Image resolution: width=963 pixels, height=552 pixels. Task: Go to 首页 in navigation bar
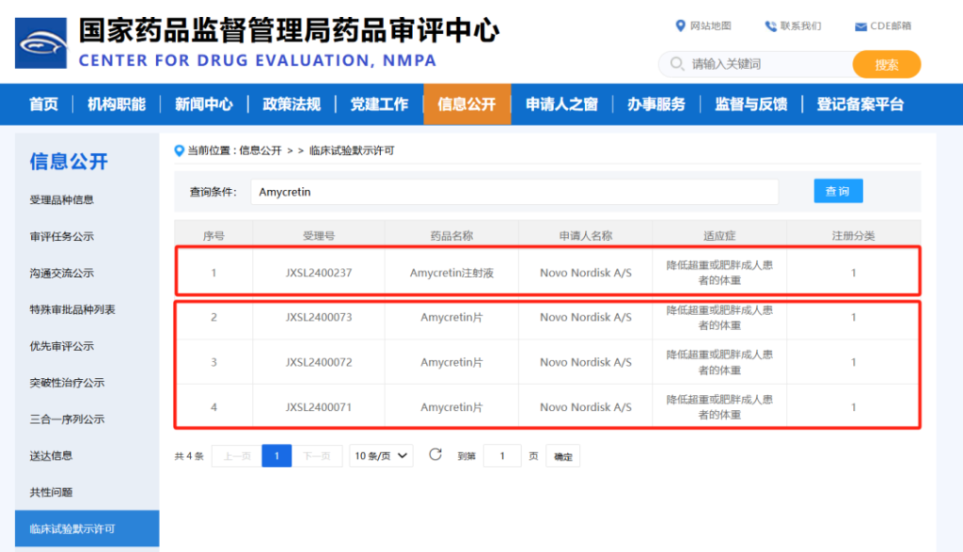[43, 104]
